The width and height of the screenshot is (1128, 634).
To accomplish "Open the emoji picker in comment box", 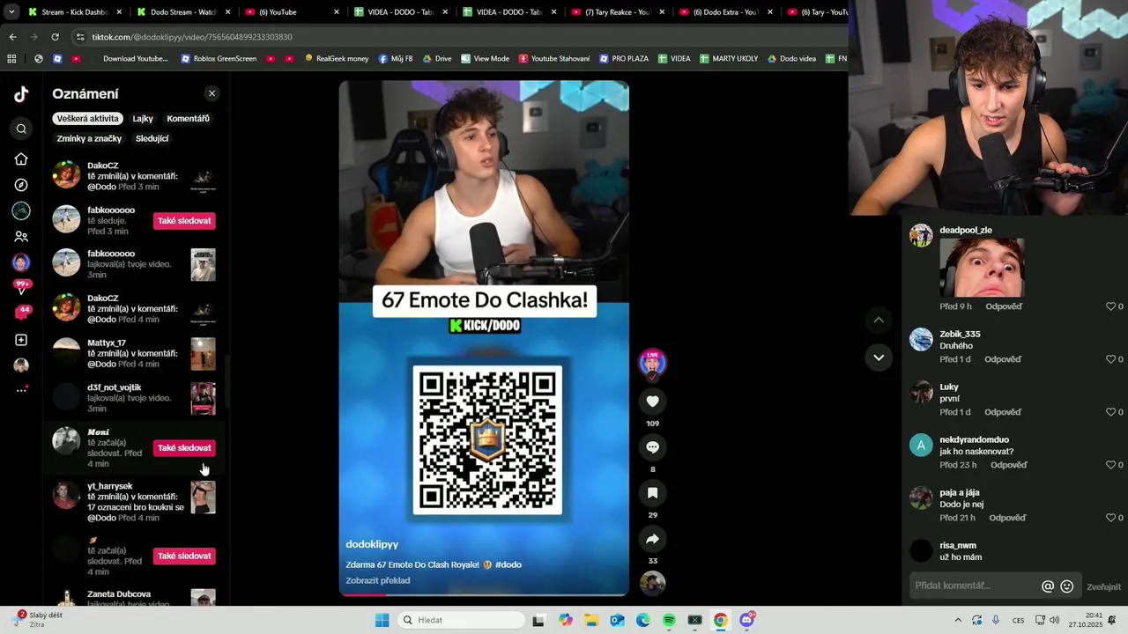I will pos(1067,586).
